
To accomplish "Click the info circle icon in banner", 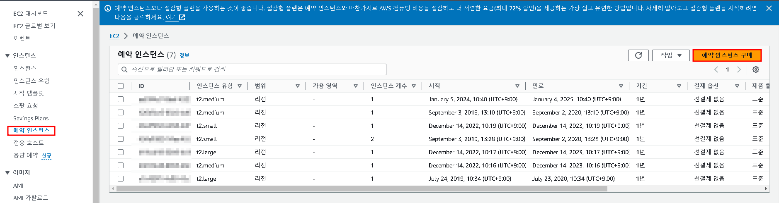I will [108, 8].
